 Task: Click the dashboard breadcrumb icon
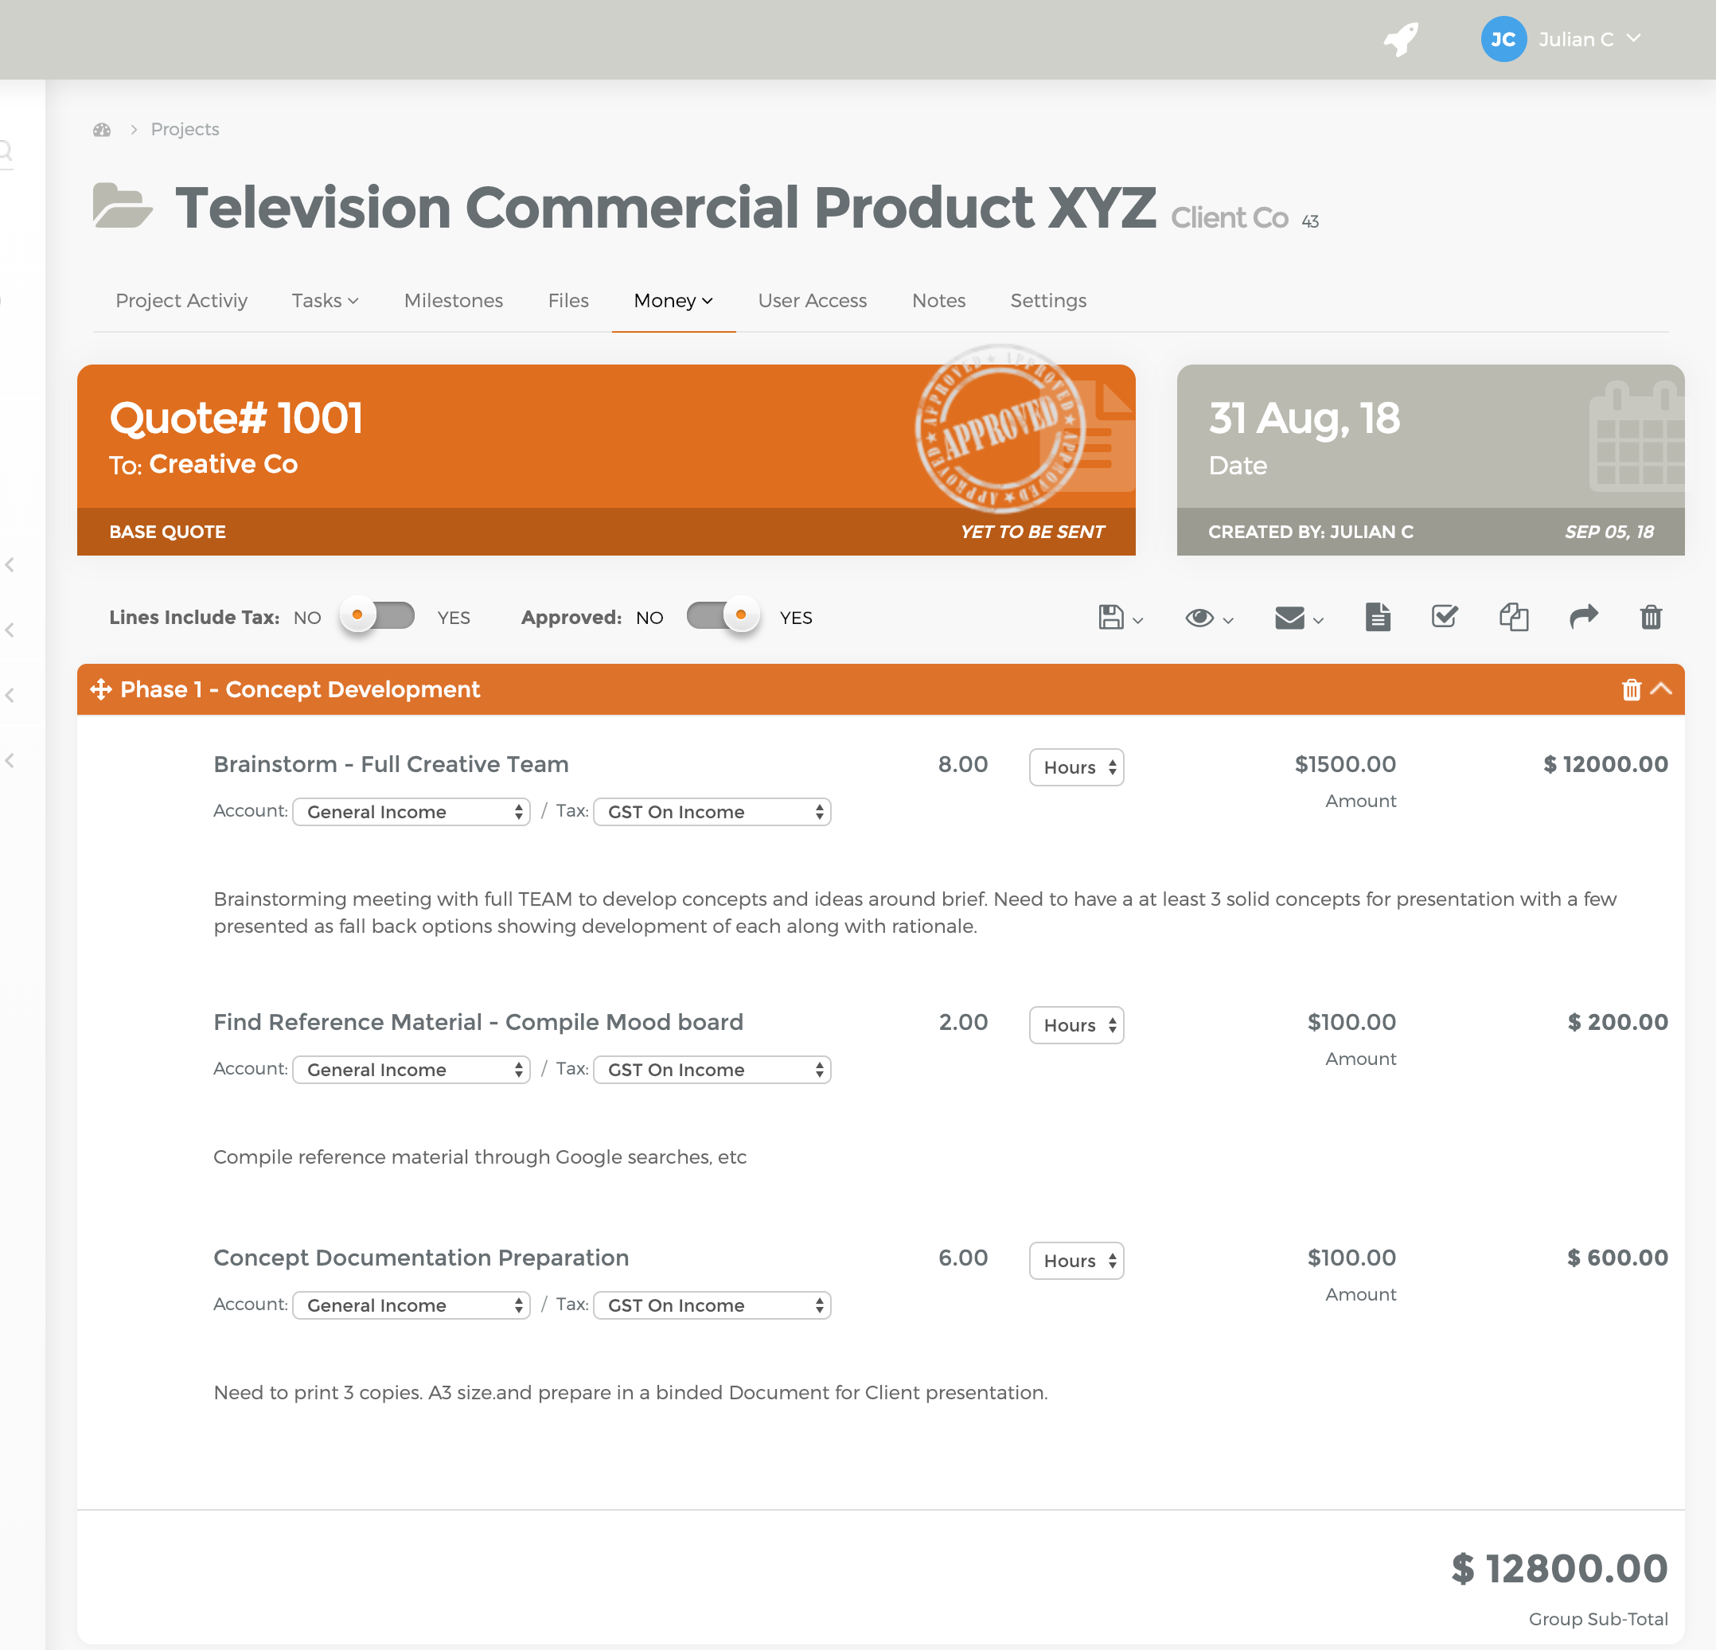click(x=102, y=130)
